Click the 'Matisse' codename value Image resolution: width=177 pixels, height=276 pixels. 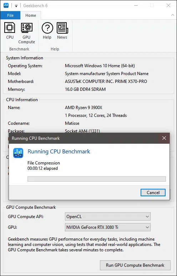click(72, 123)
